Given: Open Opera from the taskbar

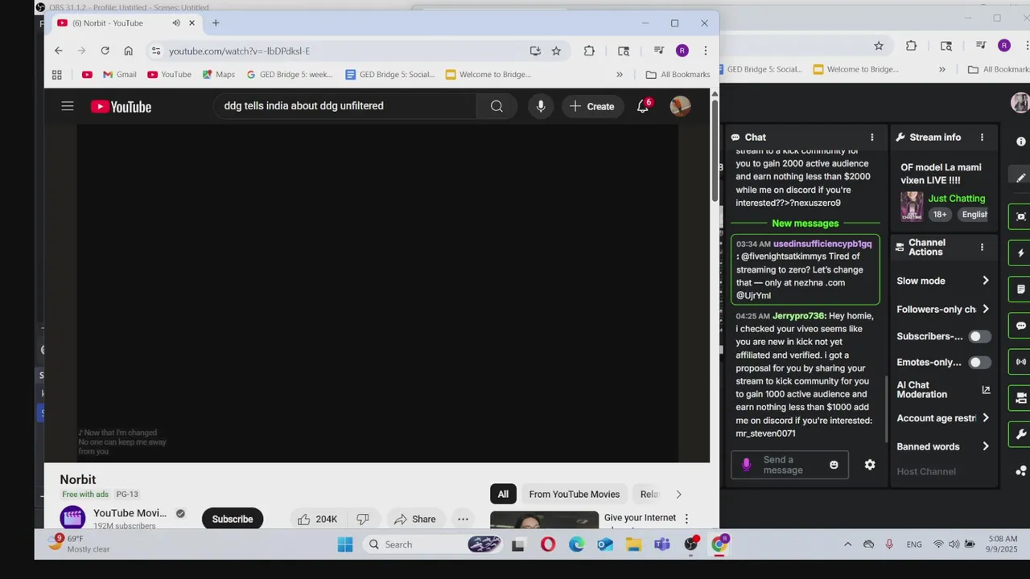Looking at the screenshot, I should click(x=548, y=544).
